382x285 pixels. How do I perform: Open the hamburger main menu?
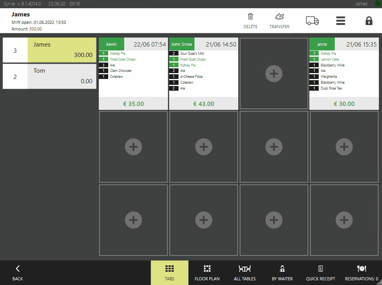pyautogui.click(x=341, y=21)
